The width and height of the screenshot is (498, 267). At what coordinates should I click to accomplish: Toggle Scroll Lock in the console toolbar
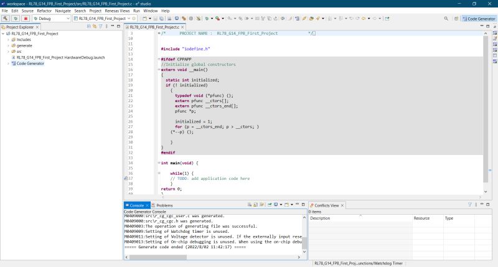255,205
